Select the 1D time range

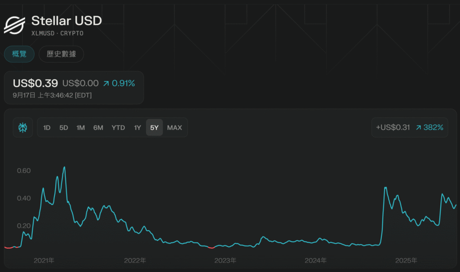tap(47, 128)
